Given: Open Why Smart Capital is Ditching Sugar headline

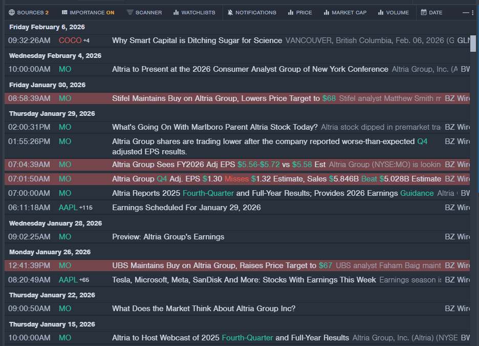Looking at the screenshot, I should (197, 40).
